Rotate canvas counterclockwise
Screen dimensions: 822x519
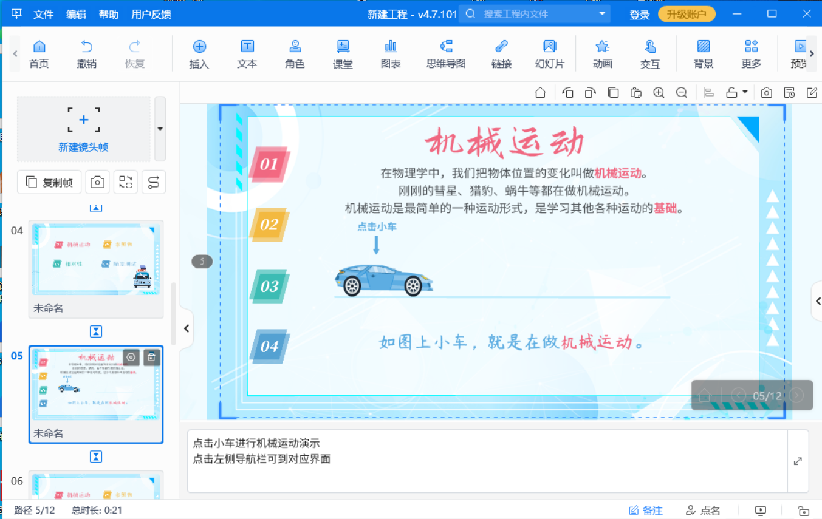coord(568,93)
